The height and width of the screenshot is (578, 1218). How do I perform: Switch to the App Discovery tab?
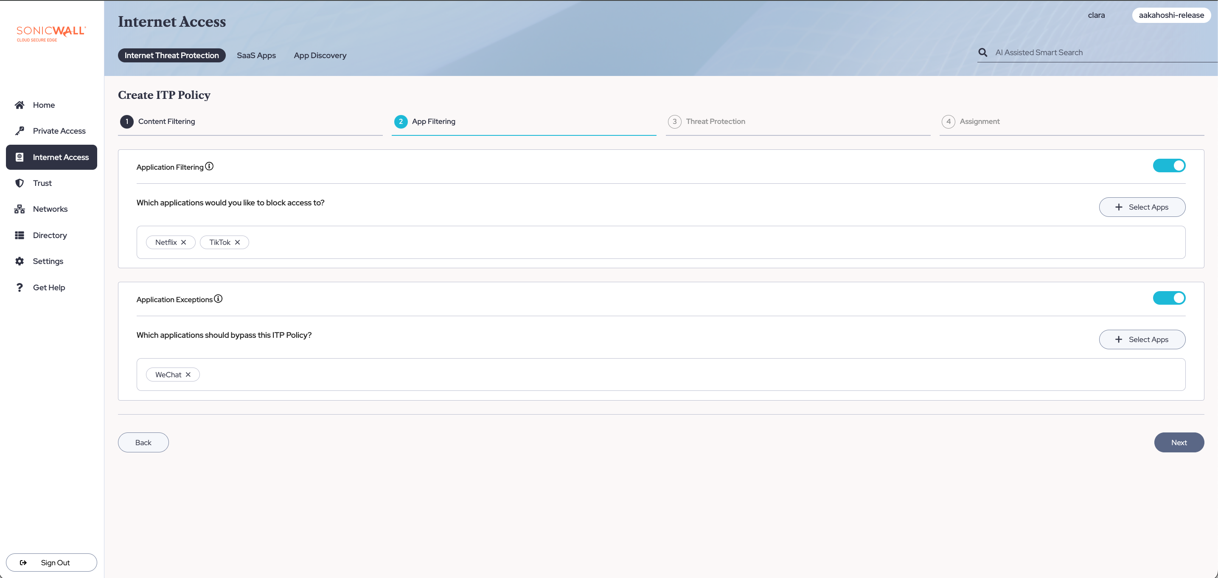(x=320, y=55)
